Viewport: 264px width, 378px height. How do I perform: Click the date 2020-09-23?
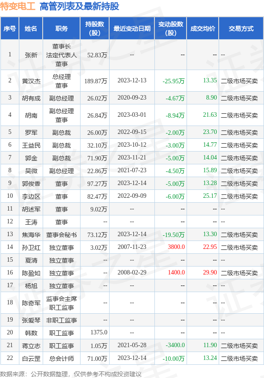(x=132, y=97)
